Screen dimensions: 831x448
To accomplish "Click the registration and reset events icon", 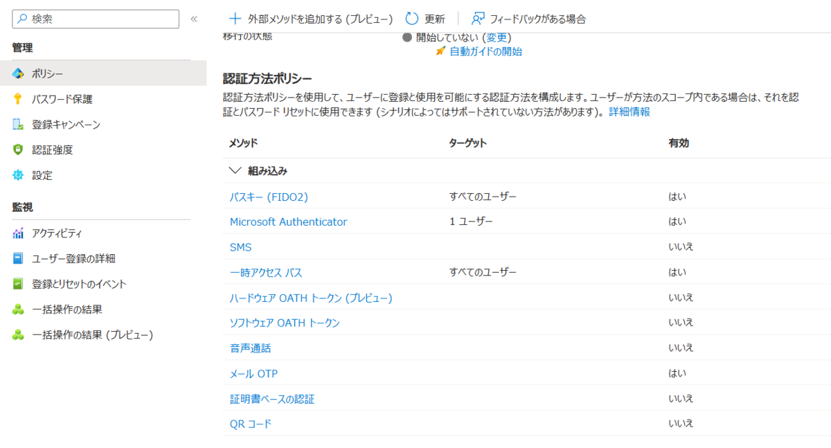I will pos(18,284).
